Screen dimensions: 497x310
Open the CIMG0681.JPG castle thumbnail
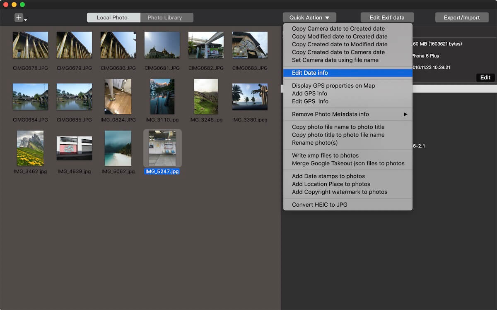[x=162, y=45]
